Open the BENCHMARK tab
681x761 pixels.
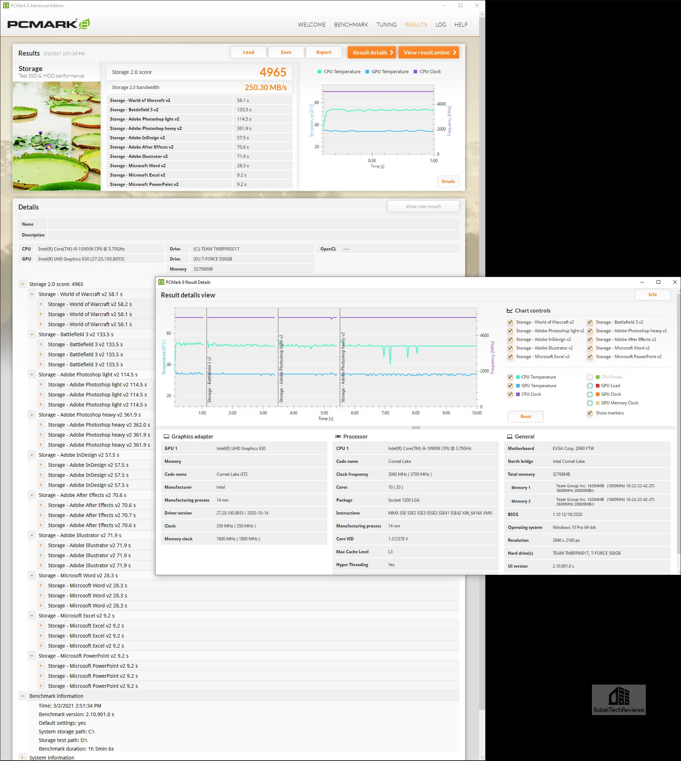[351, 25]
